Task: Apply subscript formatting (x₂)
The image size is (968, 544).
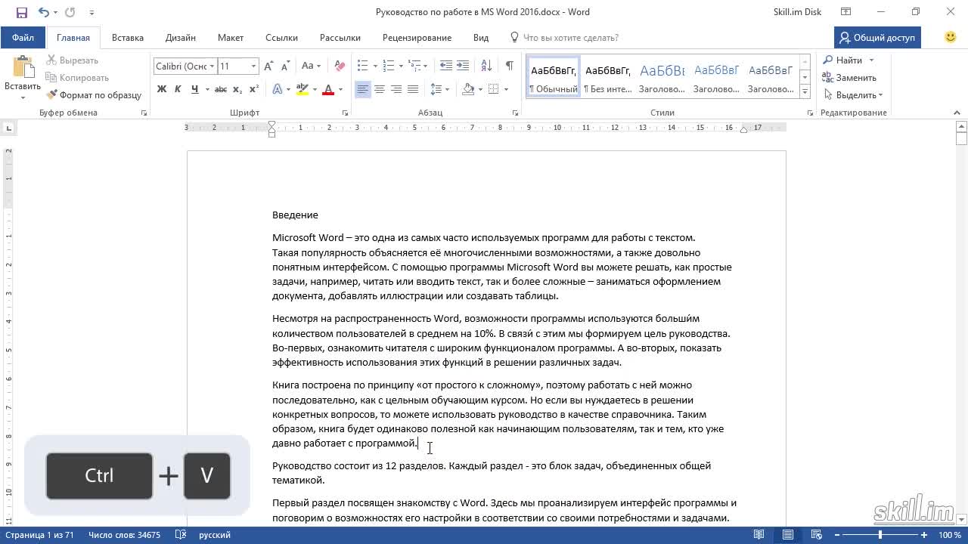Action: coord(237,89)
